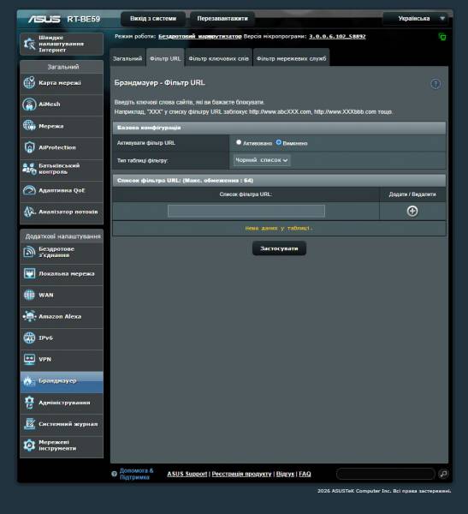Open the Адміністрування menu item

[62, 403]
